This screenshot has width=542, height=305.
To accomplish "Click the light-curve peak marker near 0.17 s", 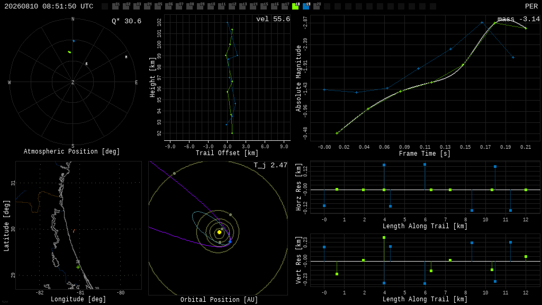I will (x=482, y=22).
